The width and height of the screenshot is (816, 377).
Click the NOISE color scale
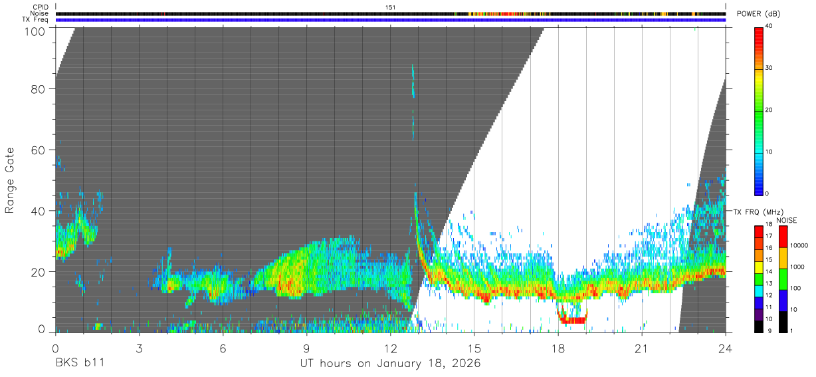783,279
